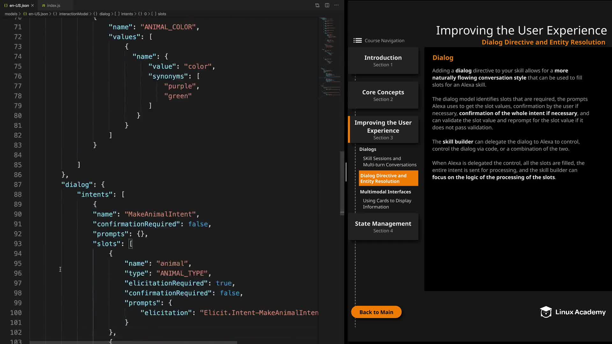612x344 pixels.
Task: Open Using Cards to Display Information lesson
Action: pos(387,204)
